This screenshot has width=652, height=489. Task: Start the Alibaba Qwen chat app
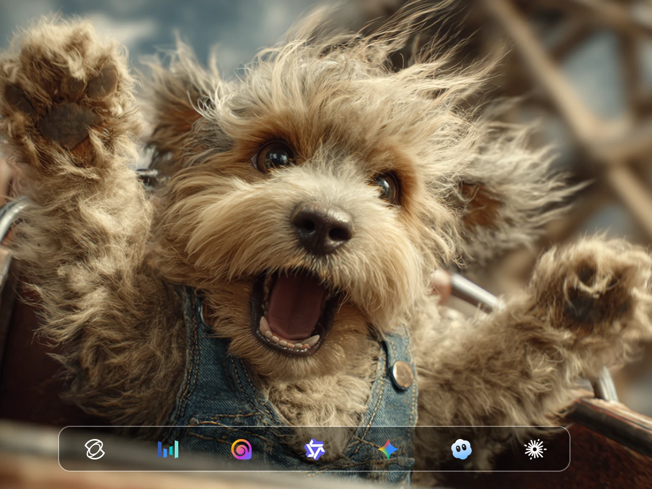pyautogui.click(x=314, y=449)
